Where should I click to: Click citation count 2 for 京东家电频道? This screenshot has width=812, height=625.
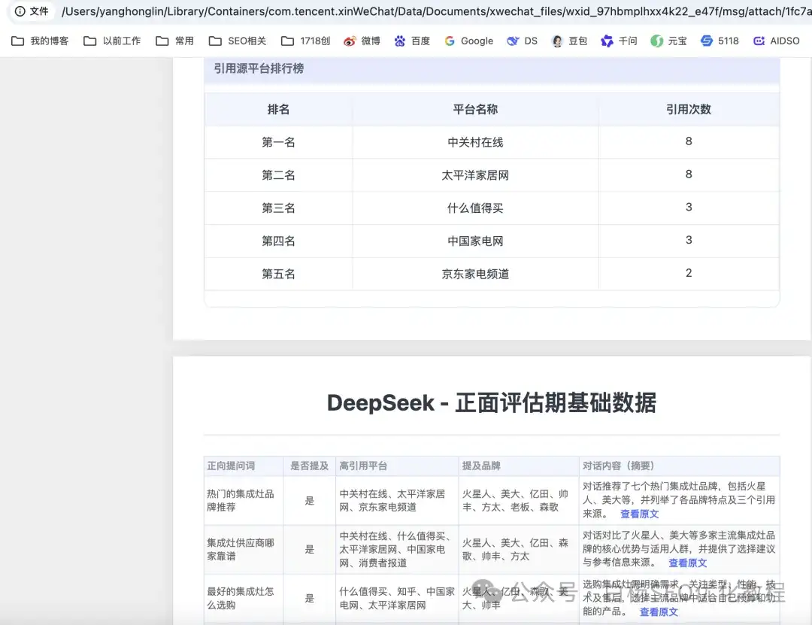(689, 273)
